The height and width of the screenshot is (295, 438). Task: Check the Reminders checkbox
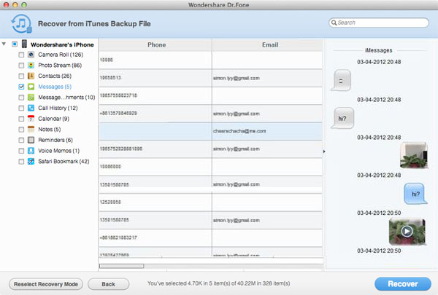point(21,140)
